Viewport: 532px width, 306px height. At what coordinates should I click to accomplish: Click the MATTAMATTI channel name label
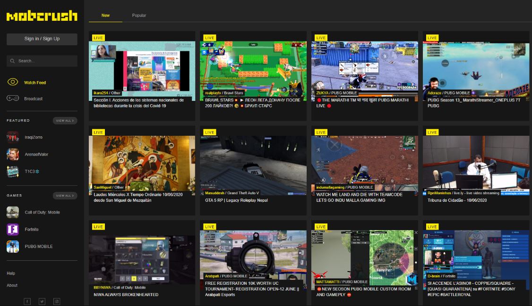328,281
